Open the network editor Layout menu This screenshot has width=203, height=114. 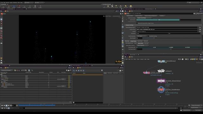(142, 59)
